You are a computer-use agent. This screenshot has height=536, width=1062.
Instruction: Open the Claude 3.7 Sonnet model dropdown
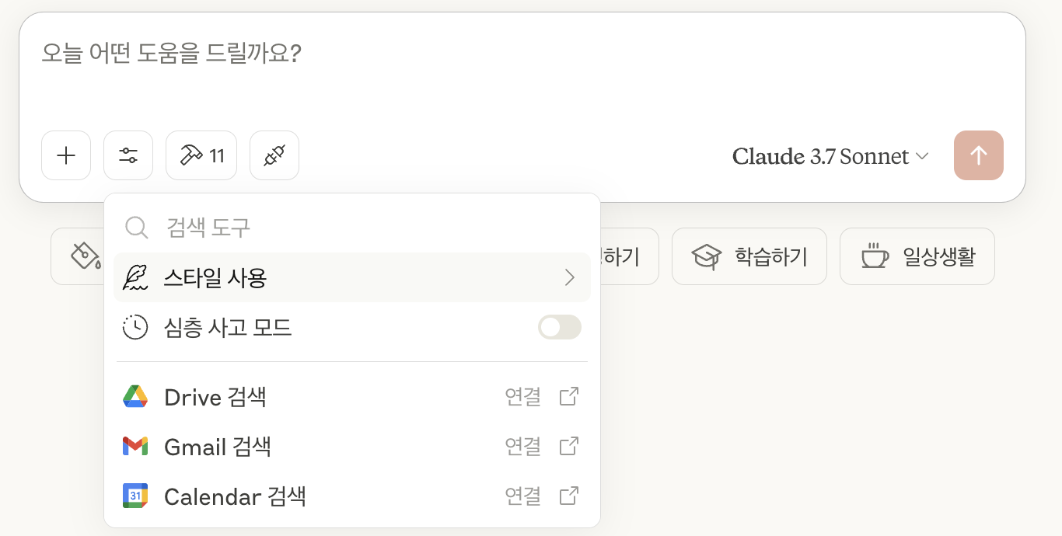(x=830, y=156)
